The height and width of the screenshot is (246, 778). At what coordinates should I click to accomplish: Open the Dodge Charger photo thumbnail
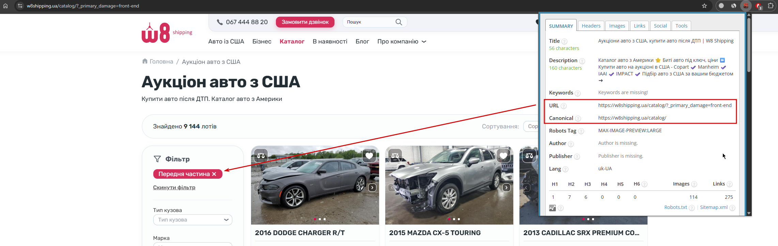coord(315,185)
